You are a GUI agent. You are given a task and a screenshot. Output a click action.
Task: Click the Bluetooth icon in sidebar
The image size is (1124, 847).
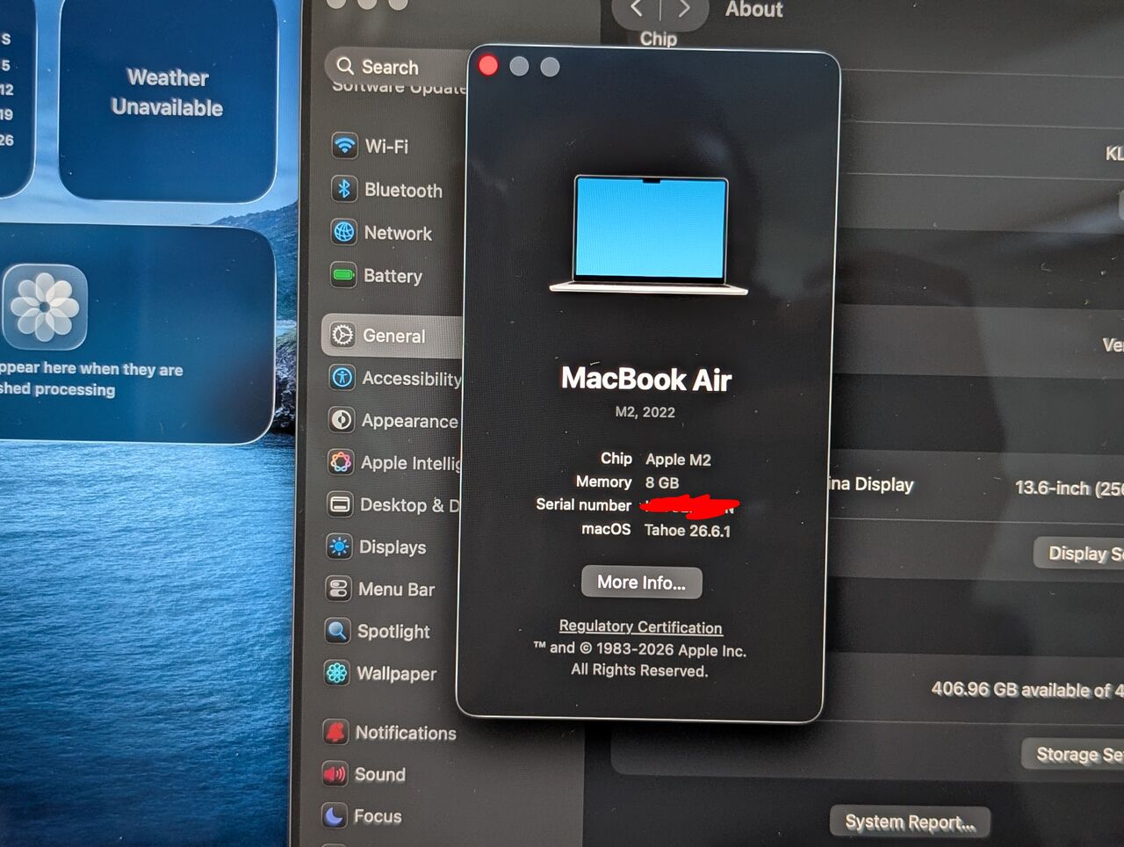(343, 189)
